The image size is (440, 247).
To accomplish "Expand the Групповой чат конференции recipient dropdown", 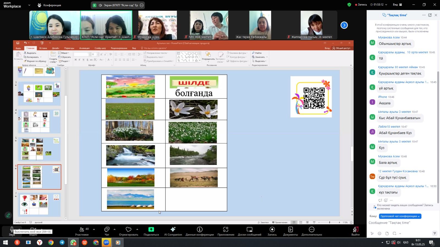I will coord(400,216).
